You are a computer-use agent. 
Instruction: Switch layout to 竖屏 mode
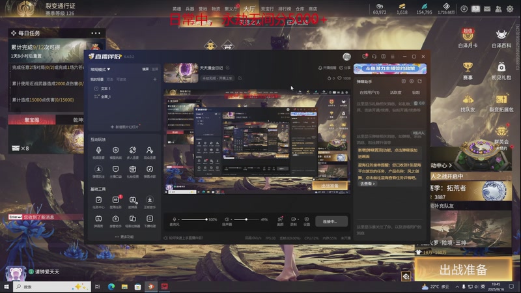point(155,70)
